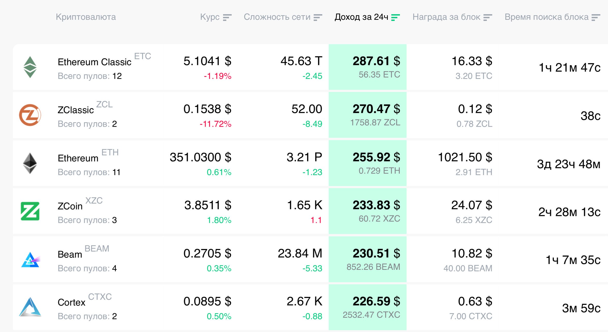The height and width of the screenshot is (332, 608).
Task: Click the 1.65 K difficulty value
Action: click(305, 205)
